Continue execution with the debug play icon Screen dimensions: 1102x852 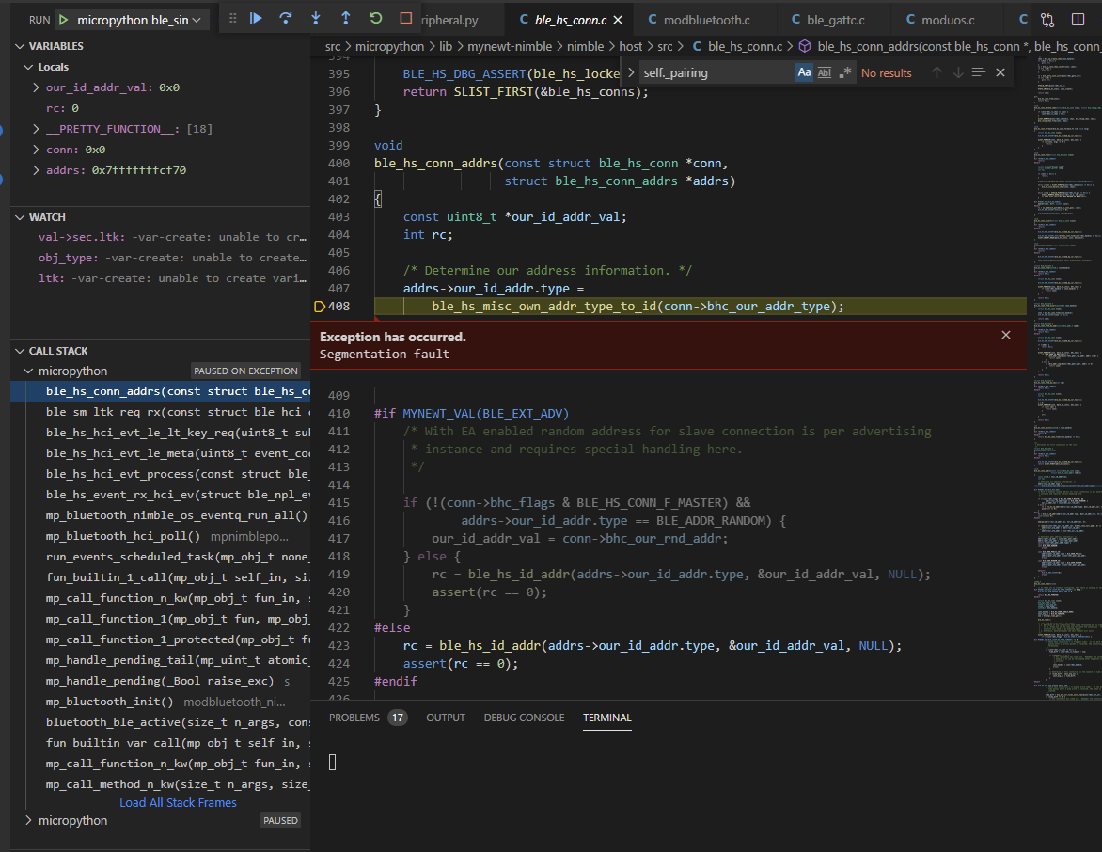tap(258, 16)
